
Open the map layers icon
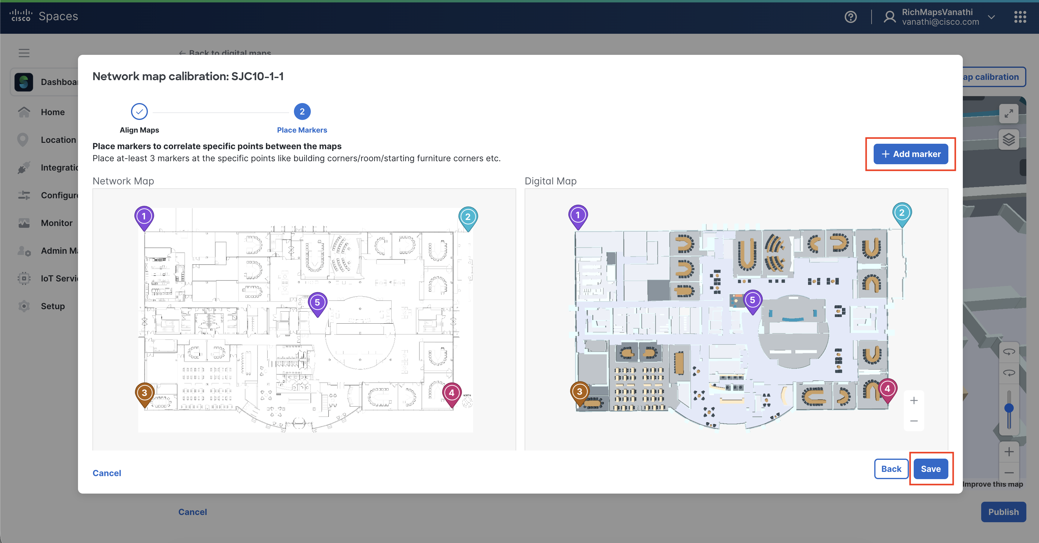tap(1008, 140)
